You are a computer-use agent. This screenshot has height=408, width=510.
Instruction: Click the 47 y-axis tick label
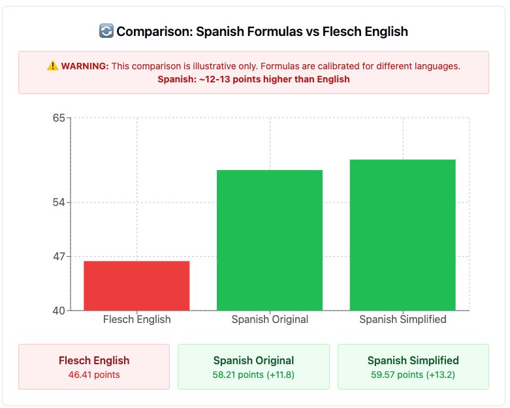tap(59, 256)
